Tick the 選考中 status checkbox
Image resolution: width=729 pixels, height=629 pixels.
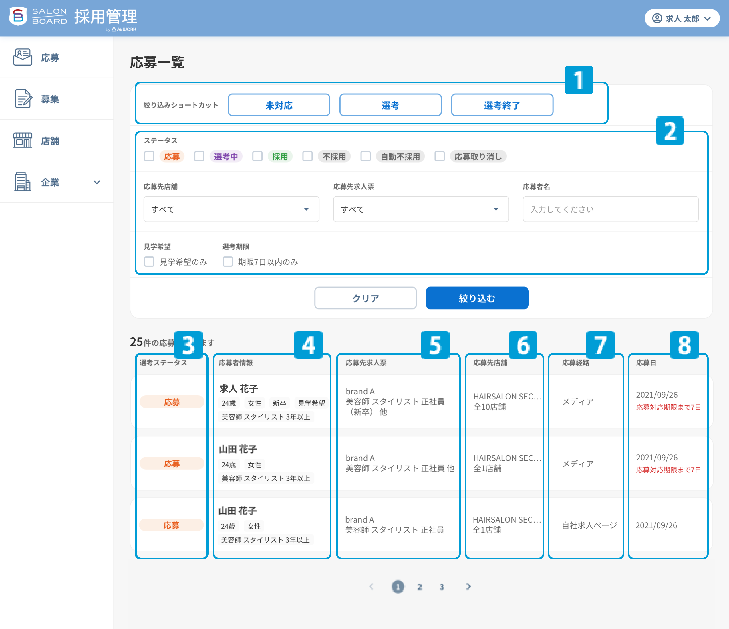tap(199, 156)
